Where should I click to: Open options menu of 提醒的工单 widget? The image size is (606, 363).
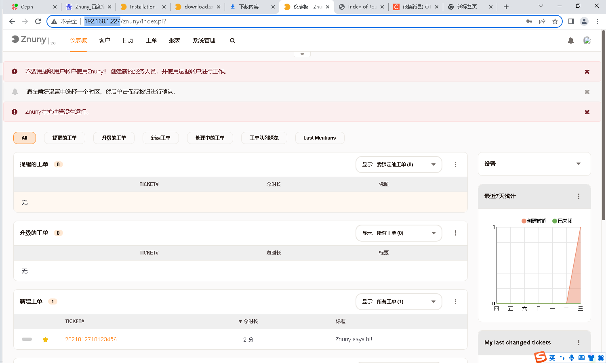coord(455,165)
